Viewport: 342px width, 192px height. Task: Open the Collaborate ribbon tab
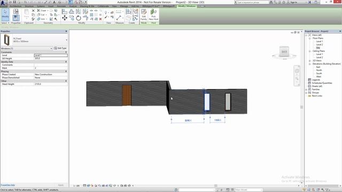click(103, 6)
